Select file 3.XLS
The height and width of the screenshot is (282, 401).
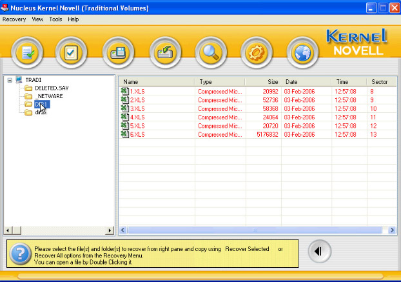coord(137,109)
